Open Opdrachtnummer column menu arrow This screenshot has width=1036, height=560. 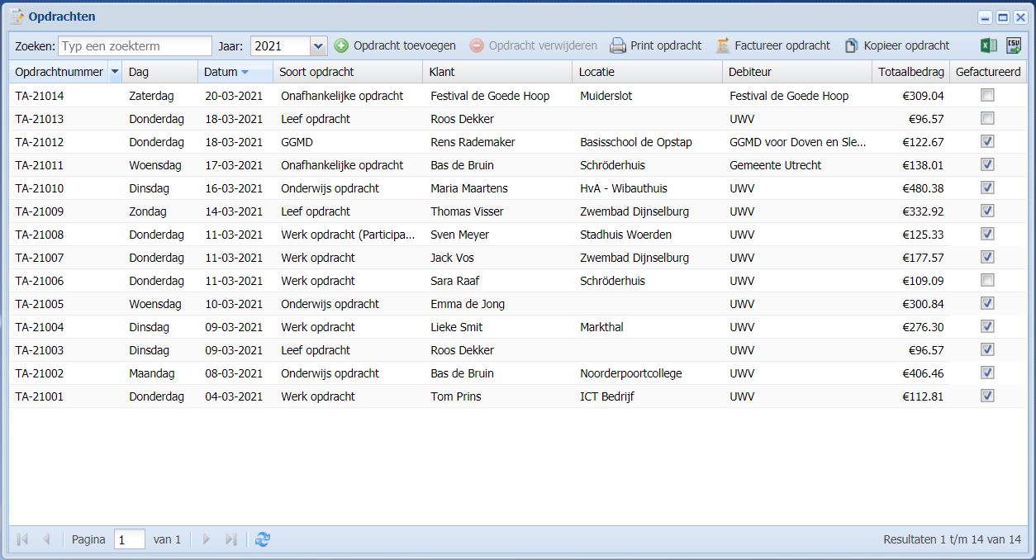pyautogui.click(x=115, y=72)
